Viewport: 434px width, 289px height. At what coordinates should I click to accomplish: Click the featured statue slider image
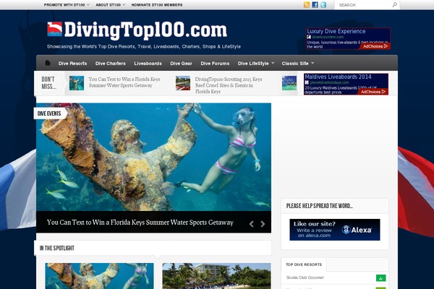153,157
